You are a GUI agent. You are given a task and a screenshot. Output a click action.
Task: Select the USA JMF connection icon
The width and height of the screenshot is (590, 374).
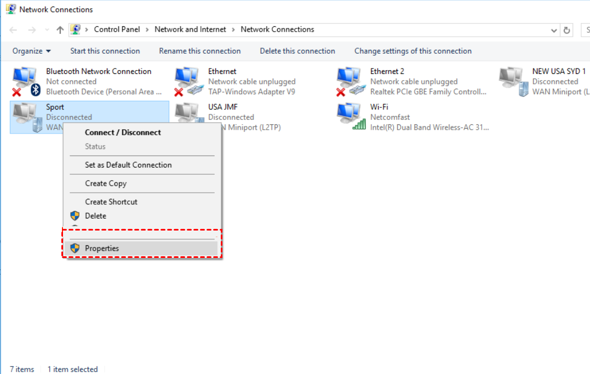pos(189,113)
